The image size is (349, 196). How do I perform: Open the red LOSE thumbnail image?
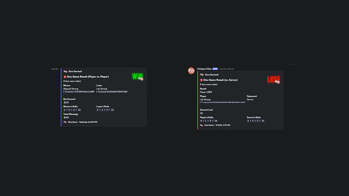[x=274, y=79]
